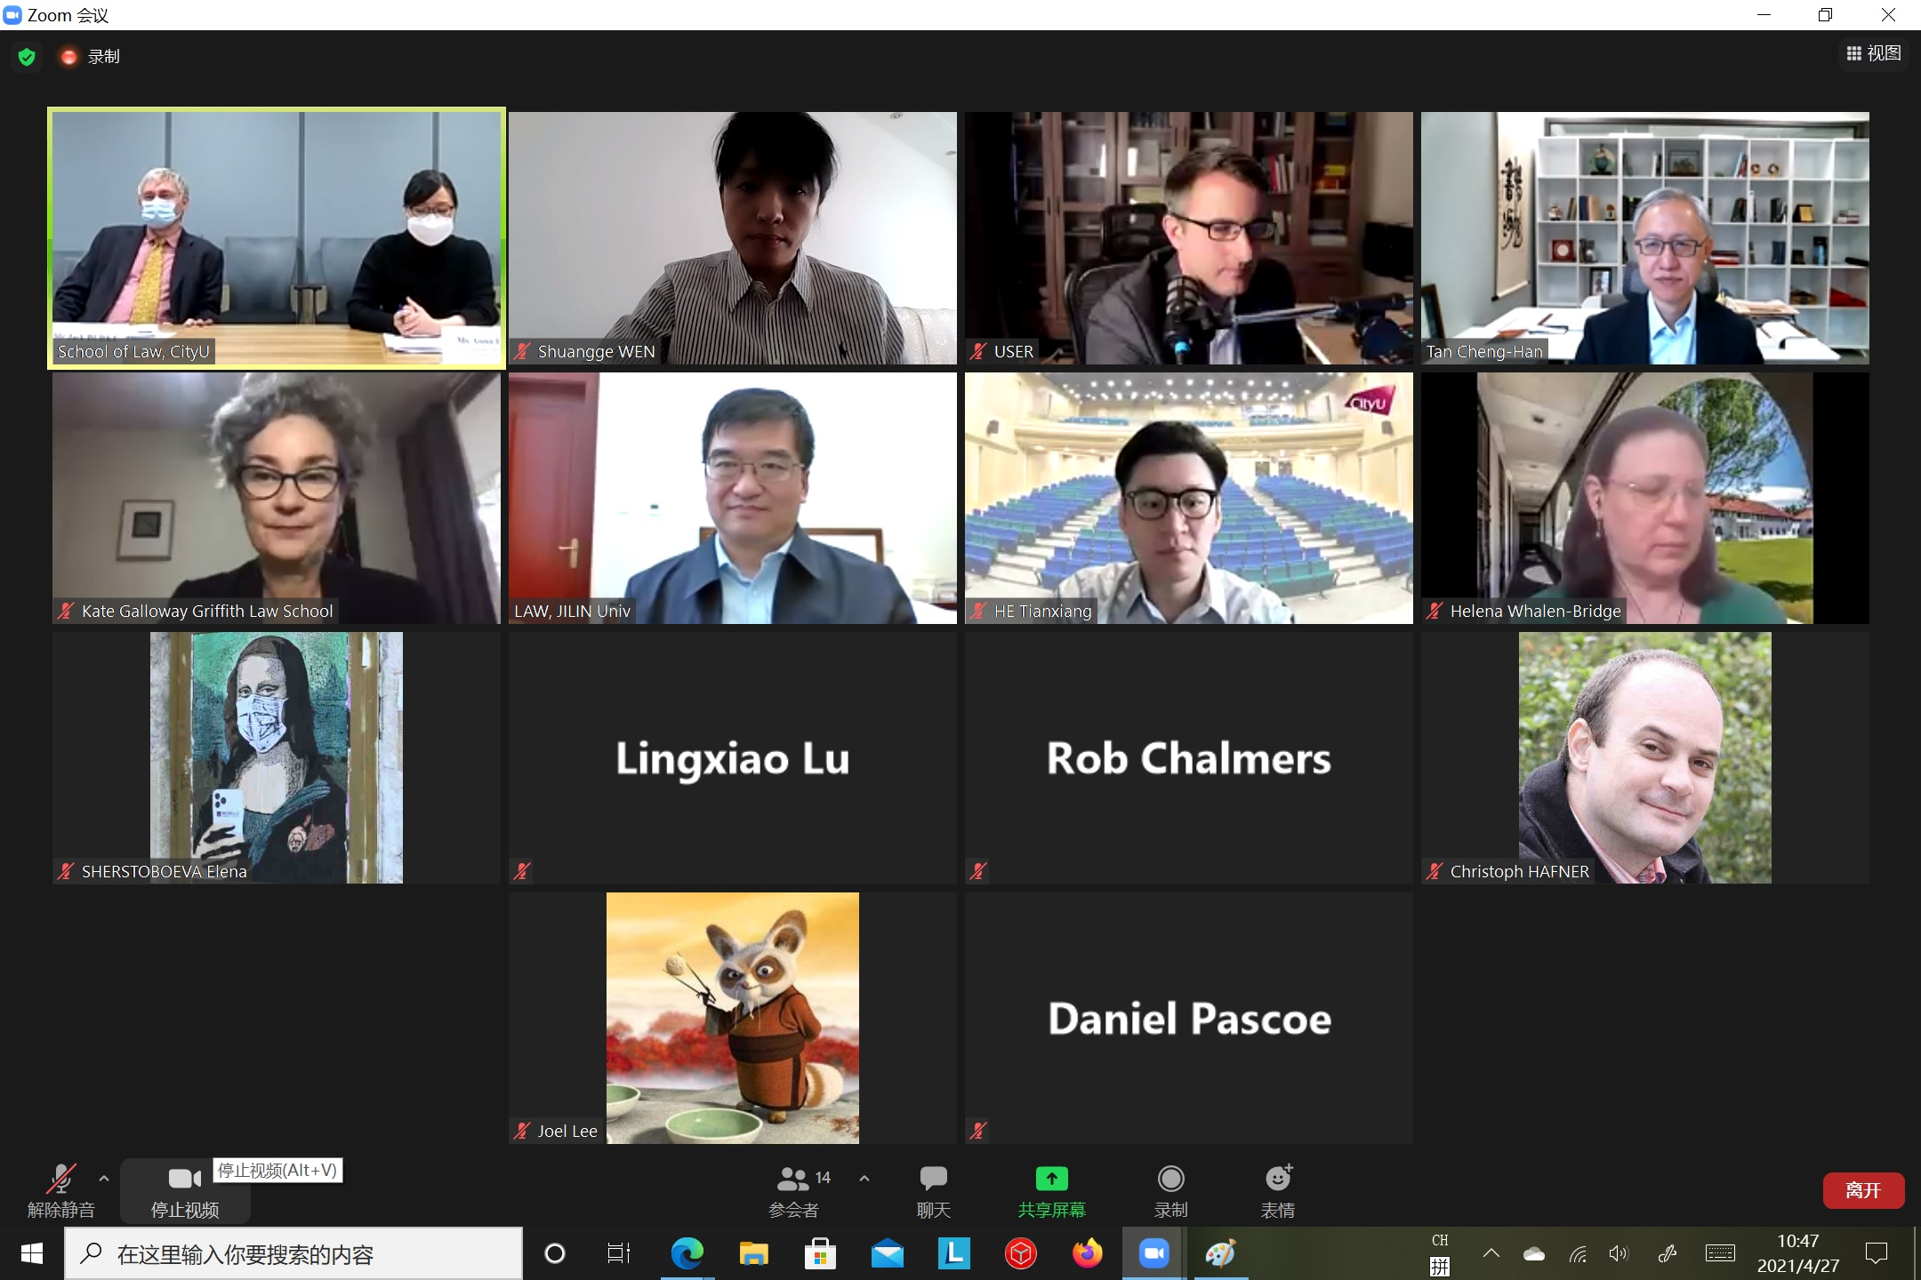Screen dimensions: 1921x1280
Task: Click the green 共享屏幕 share screen icon
Action: [1051, 1179]
